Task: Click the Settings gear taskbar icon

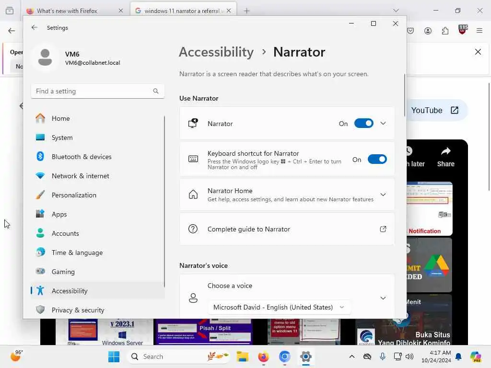Action: pyautogui.click(x=305, y=356)
